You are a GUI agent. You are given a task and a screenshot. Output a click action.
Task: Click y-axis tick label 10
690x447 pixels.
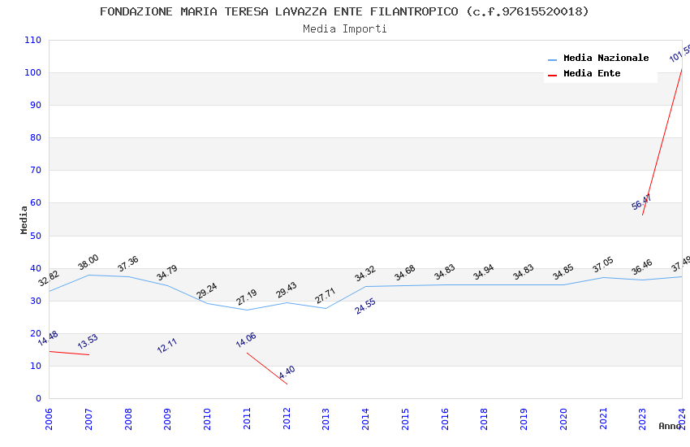pos(36,366)
